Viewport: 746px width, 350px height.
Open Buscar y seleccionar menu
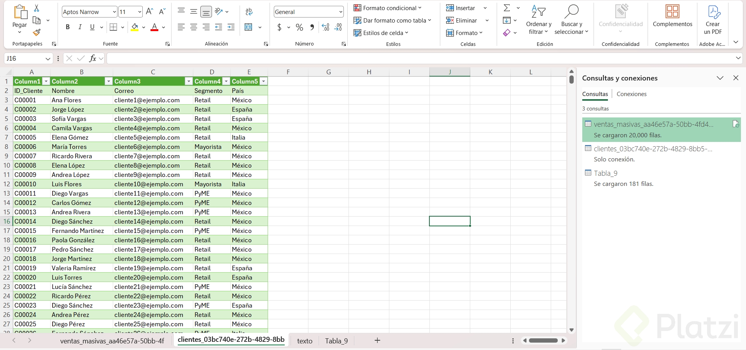click(x=571, y=20)
